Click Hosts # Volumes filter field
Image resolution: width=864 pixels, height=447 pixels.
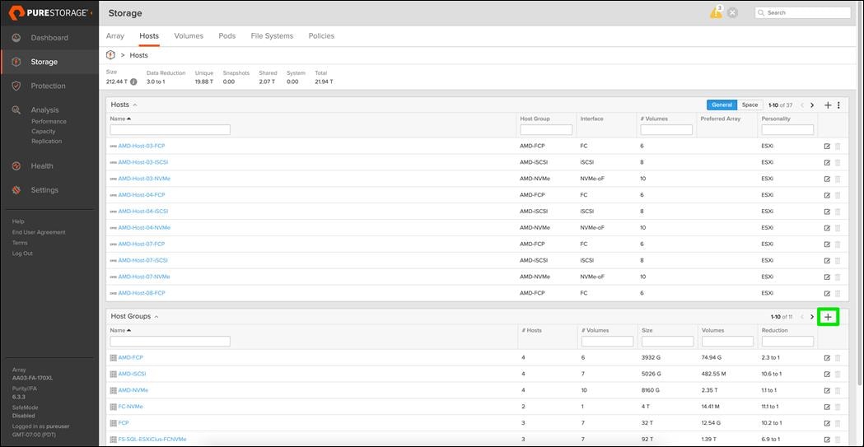pos(666,130)
